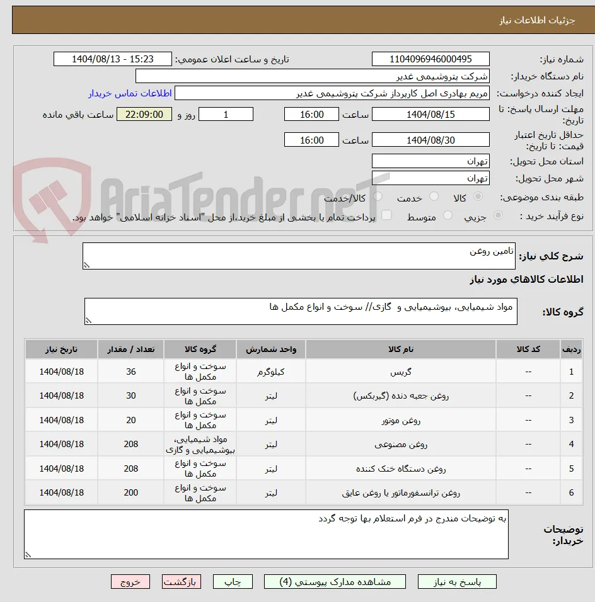The image size is (595, 602).
Task: Click the روغن ترانسفورماتور یا روغن عایق cell
Action: (400, 492)
